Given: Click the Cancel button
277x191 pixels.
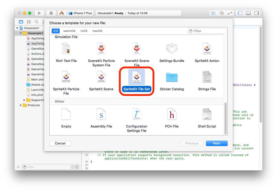Looking at the screenshot, I should (60, 143).
